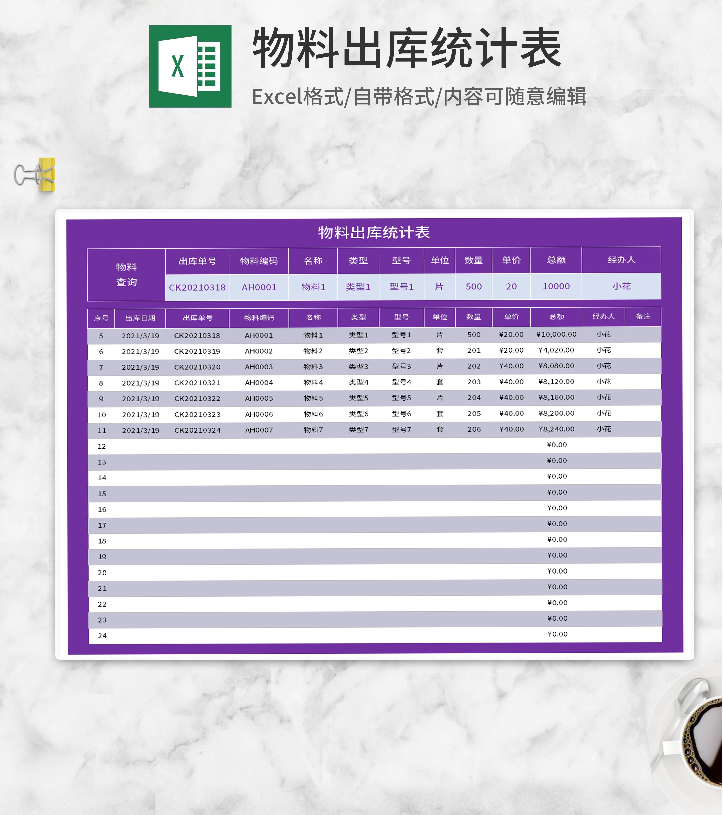Image resolution: width=723 pixels, height=815 pixels.
Task: Select the 物料5 name cell
Action: [313, 398]
